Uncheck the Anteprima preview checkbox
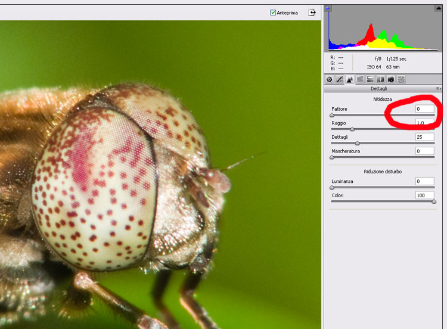 [x=273, y=13]
